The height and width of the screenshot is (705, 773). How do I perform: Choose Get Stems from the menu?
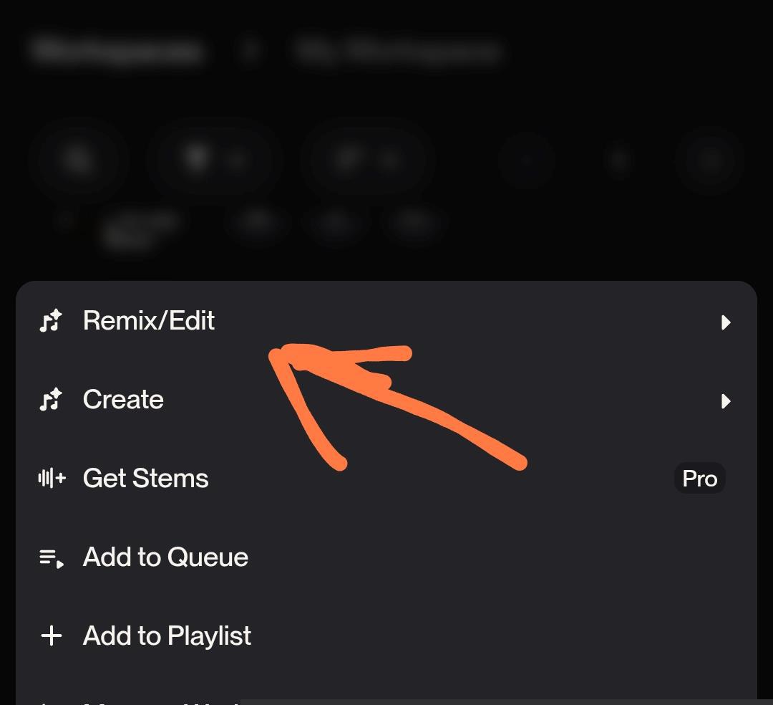(146, 479)
